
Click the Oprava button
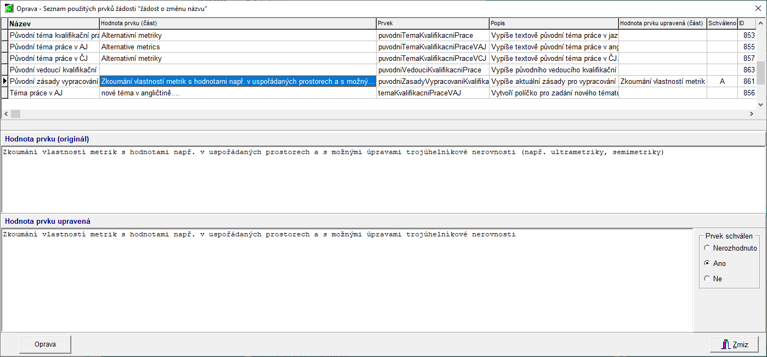coord(45,344)
